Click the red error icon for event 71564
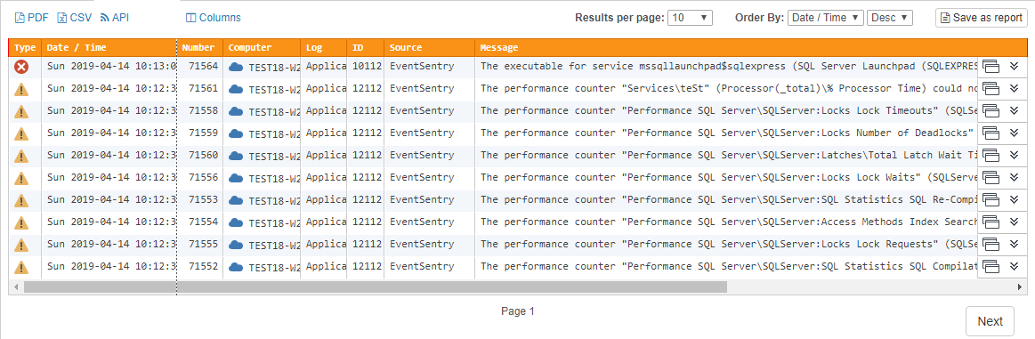The height and width of the screenshot is (339, 1035). 21,67
